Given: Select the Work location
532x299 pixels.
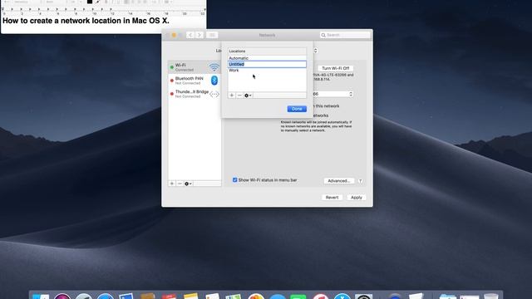Looking at the screenshot, I should tap(267, 70).
